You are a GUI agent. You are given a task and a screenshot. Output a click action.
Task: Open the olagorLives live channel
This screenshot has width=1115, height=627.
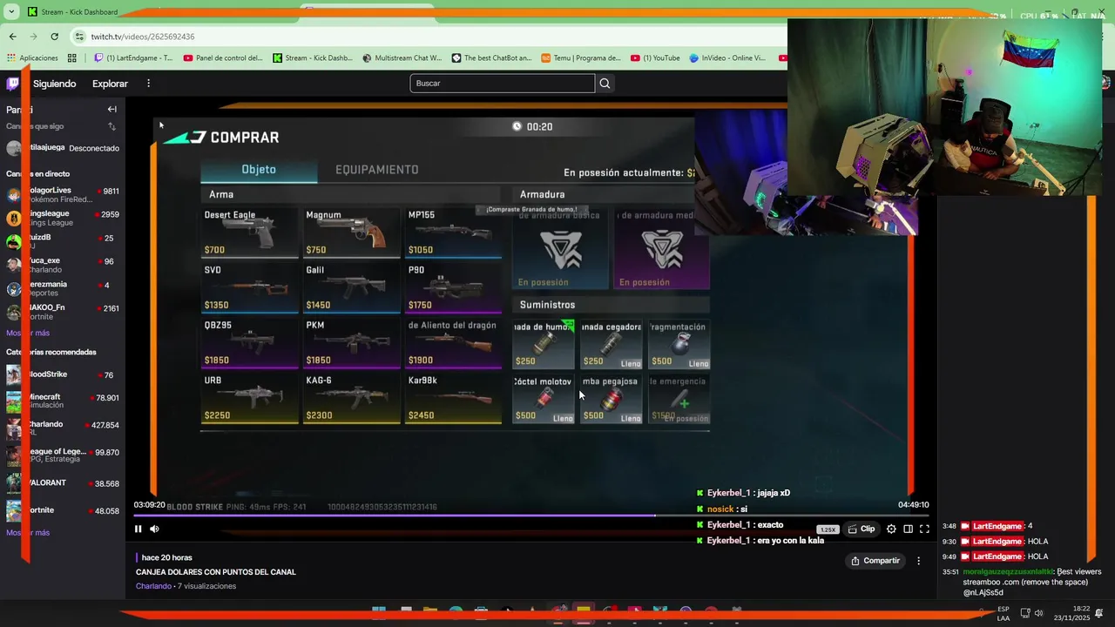63,195
